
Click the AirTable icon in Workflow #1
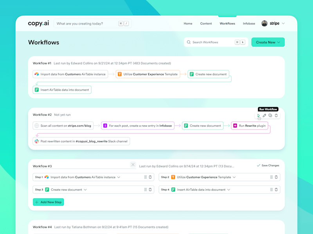tap(37, 74)
